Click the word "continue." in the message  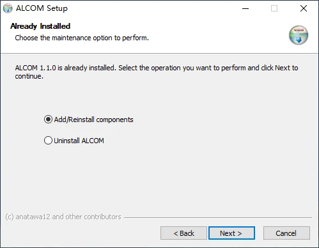[x=29, y=76]
